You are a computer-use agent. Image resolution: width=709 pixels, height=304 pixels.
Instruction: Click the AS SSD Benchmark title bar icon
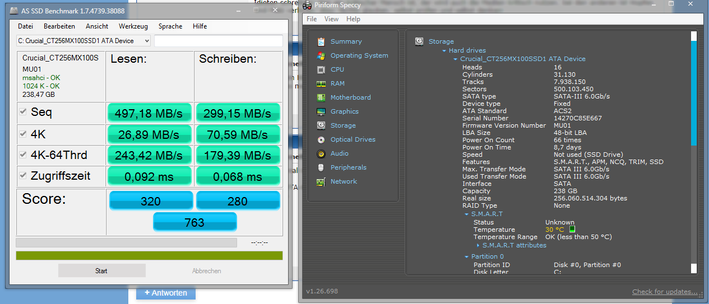click(x=15, y=11)
